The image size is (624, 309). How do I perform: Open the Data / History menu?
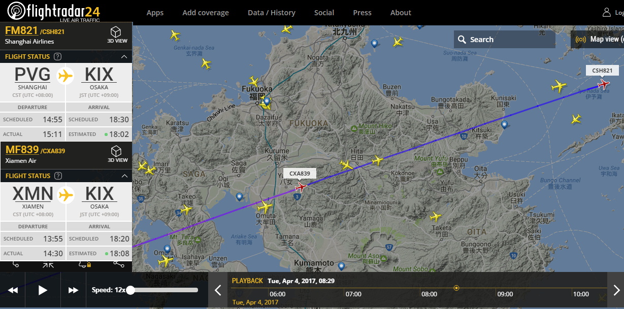point(272,13)
